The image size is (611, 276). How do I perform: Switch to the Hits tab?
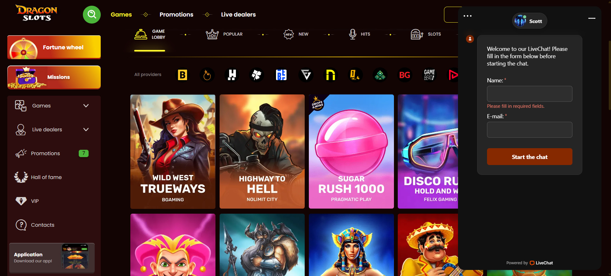coord(360,34)
